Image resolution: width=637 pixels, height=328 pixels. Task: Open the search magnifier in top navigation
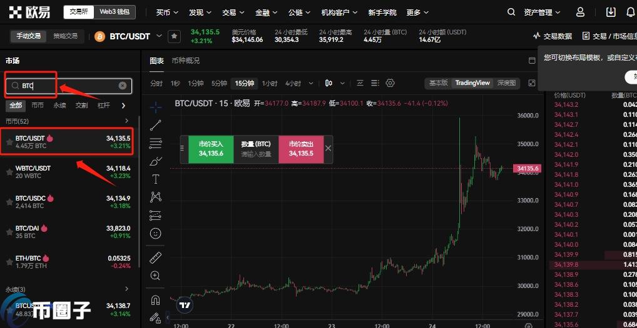pyautogui.click(x=511, y=12)
